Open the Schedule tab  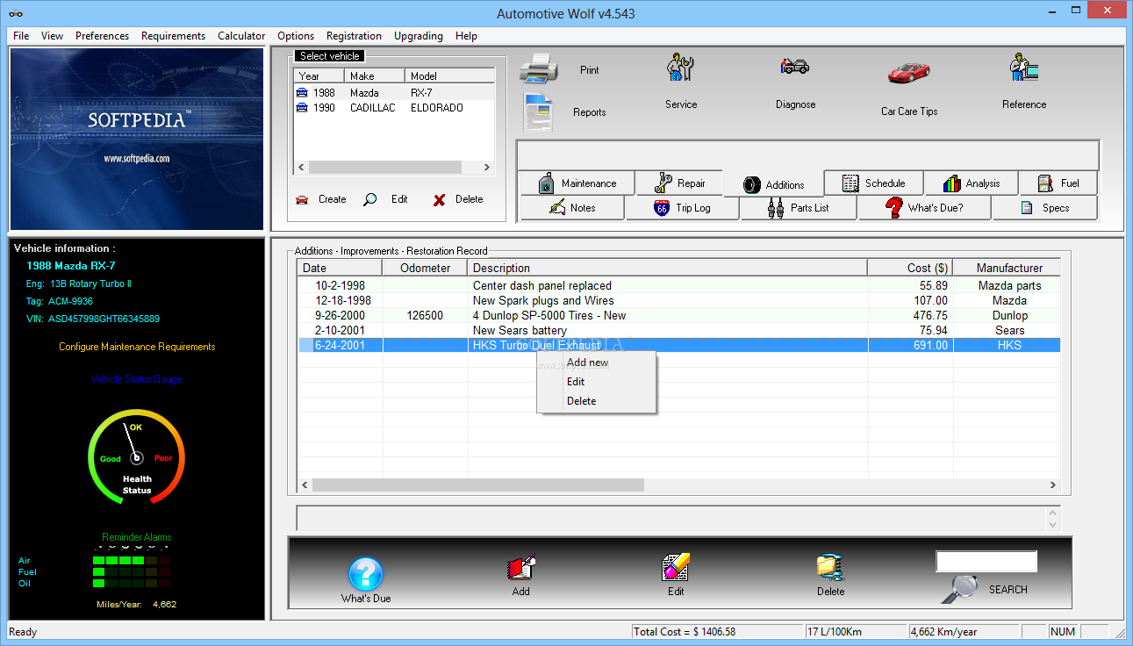[x=873, y=183]
